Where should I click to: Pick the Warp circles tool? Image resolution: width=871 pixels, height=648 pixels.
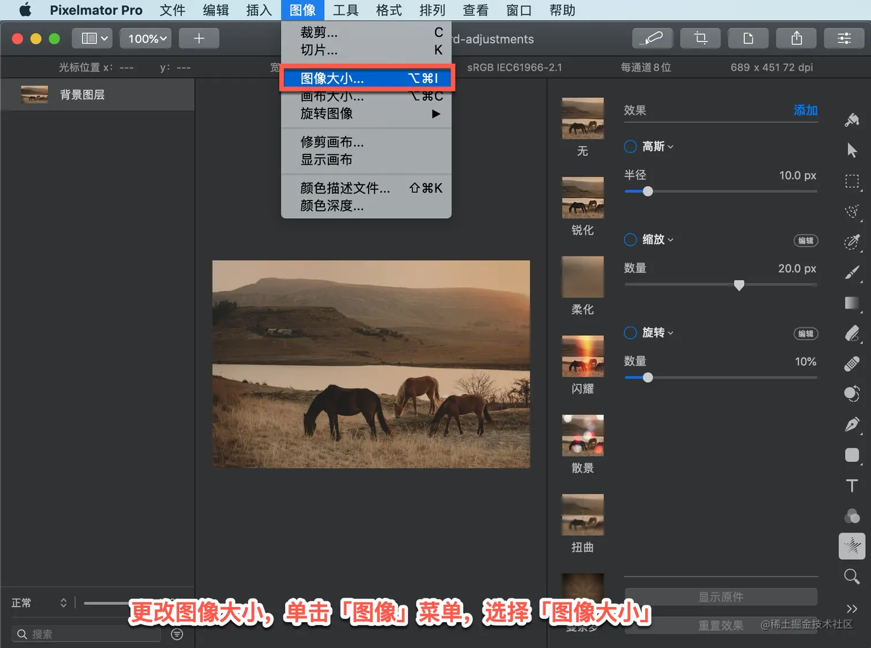point(852,394)
